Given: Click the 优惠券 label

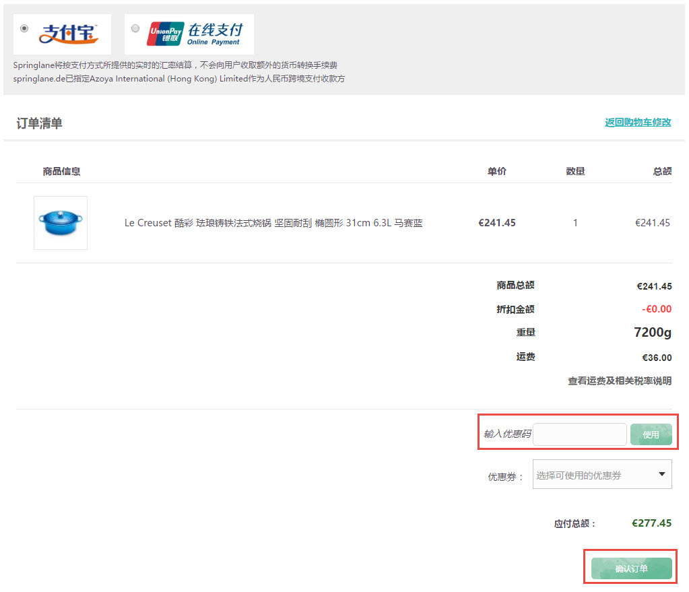Looking at the screenshot, I should [505, 477].
